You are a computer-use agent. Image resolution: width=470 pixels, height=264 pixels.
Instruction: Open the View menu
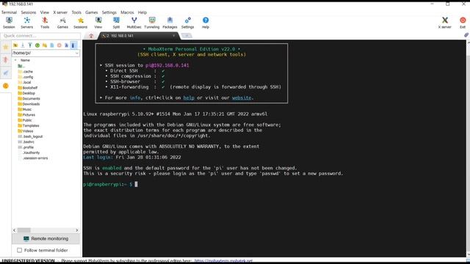pos(45,12)
